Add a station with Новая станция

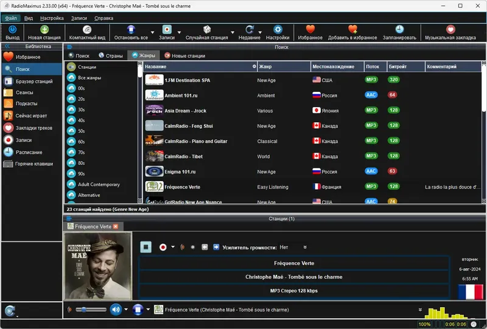(x=44, y=33)
